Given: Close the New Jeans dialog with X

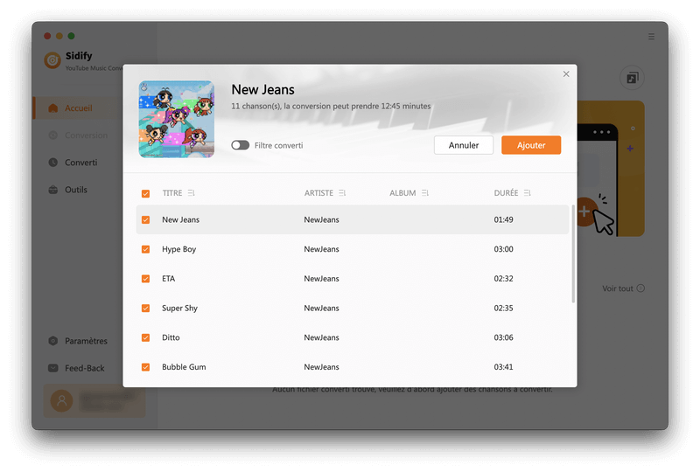Looking at the screenshot, I should click(566, 74).
